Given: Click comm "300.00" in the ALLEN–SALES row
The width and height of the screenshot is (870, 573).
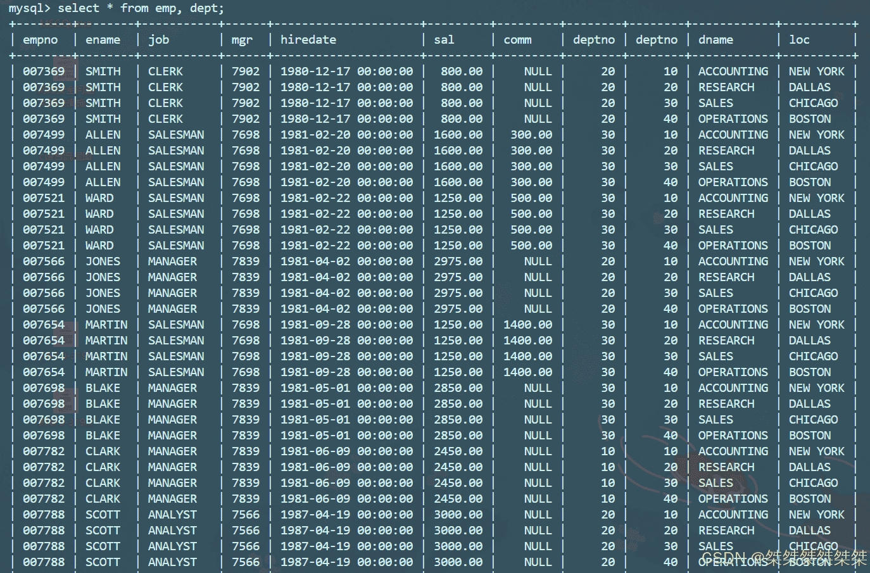Looking at the screenshot, I should [531, 167].
